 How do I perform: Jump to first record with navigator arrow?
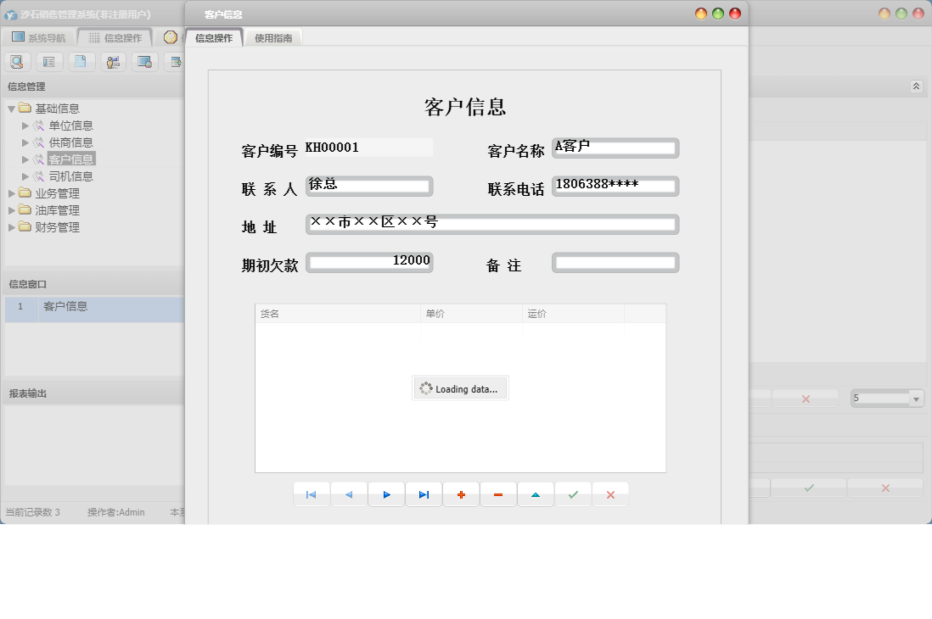(x=312, y=494)
